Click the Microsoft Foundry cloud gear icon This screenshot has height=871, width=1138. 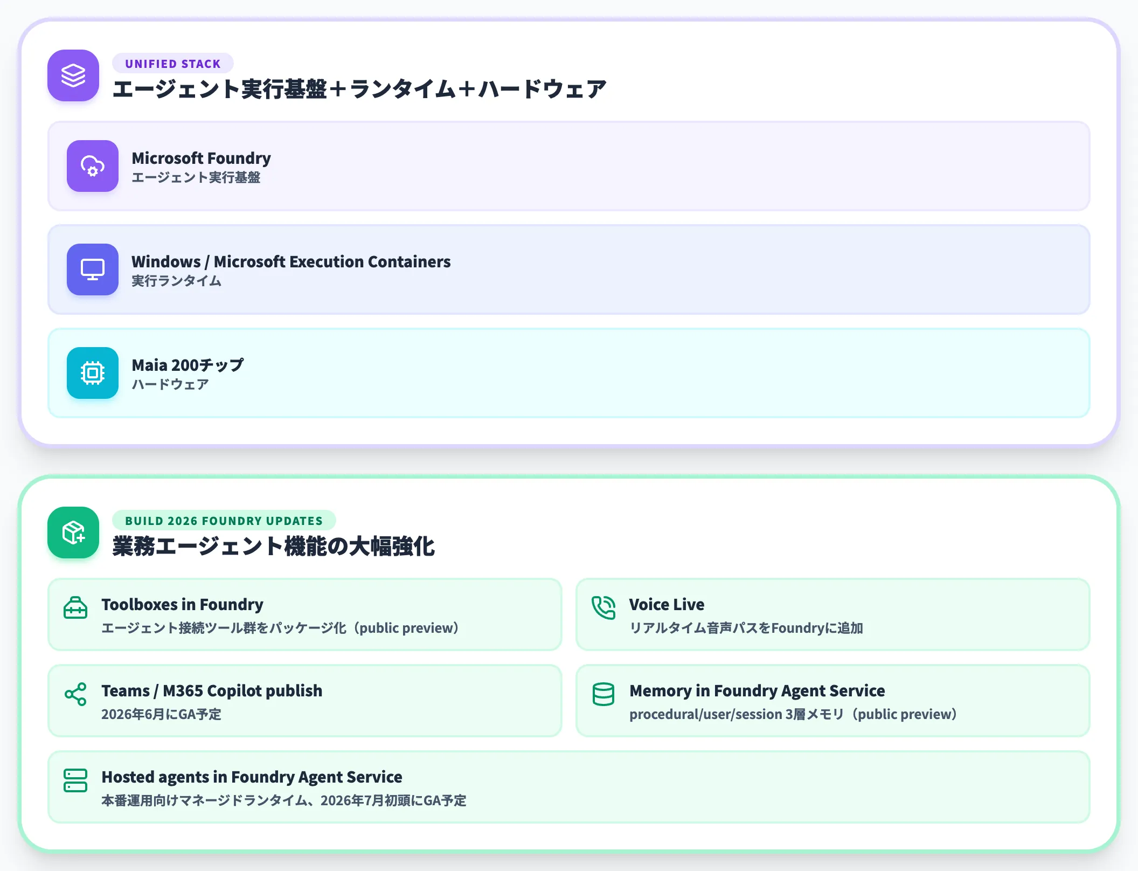point(93,166)
